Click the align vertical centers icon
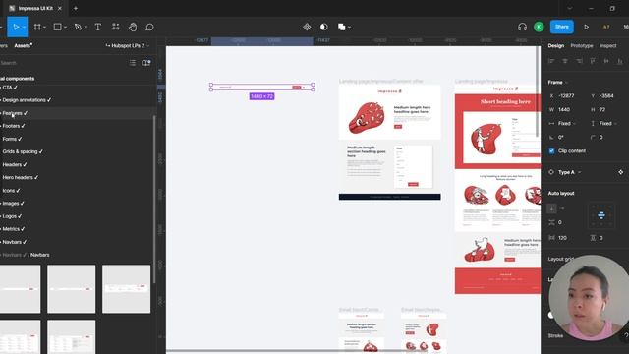 (x=606, y=61)
